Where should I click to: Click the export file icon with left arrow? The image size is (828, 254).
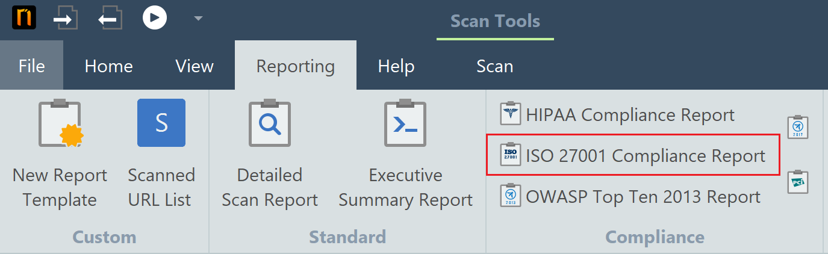(110, 19)
